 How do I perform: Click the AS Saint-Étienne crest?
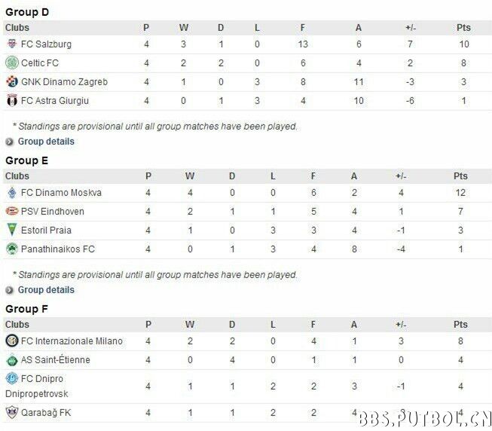click(12, 359)
